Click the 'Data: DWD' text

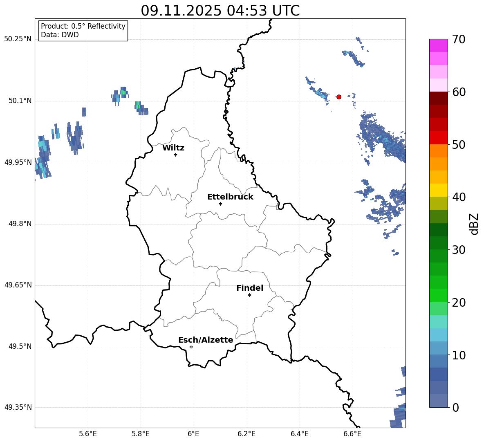coord(60,35)
